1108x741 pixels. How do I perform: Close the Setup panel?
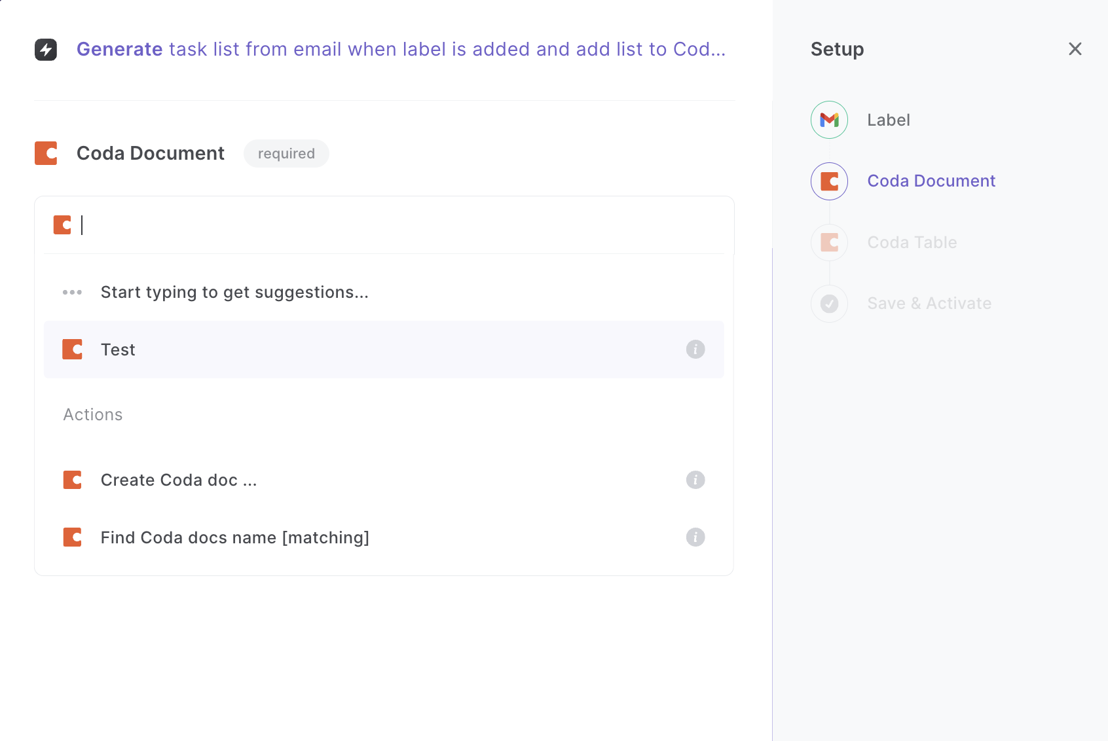point(1075,49)
